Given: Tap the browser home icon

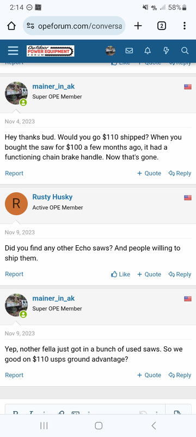Looking at the screenshot, I should pos(11,26).
